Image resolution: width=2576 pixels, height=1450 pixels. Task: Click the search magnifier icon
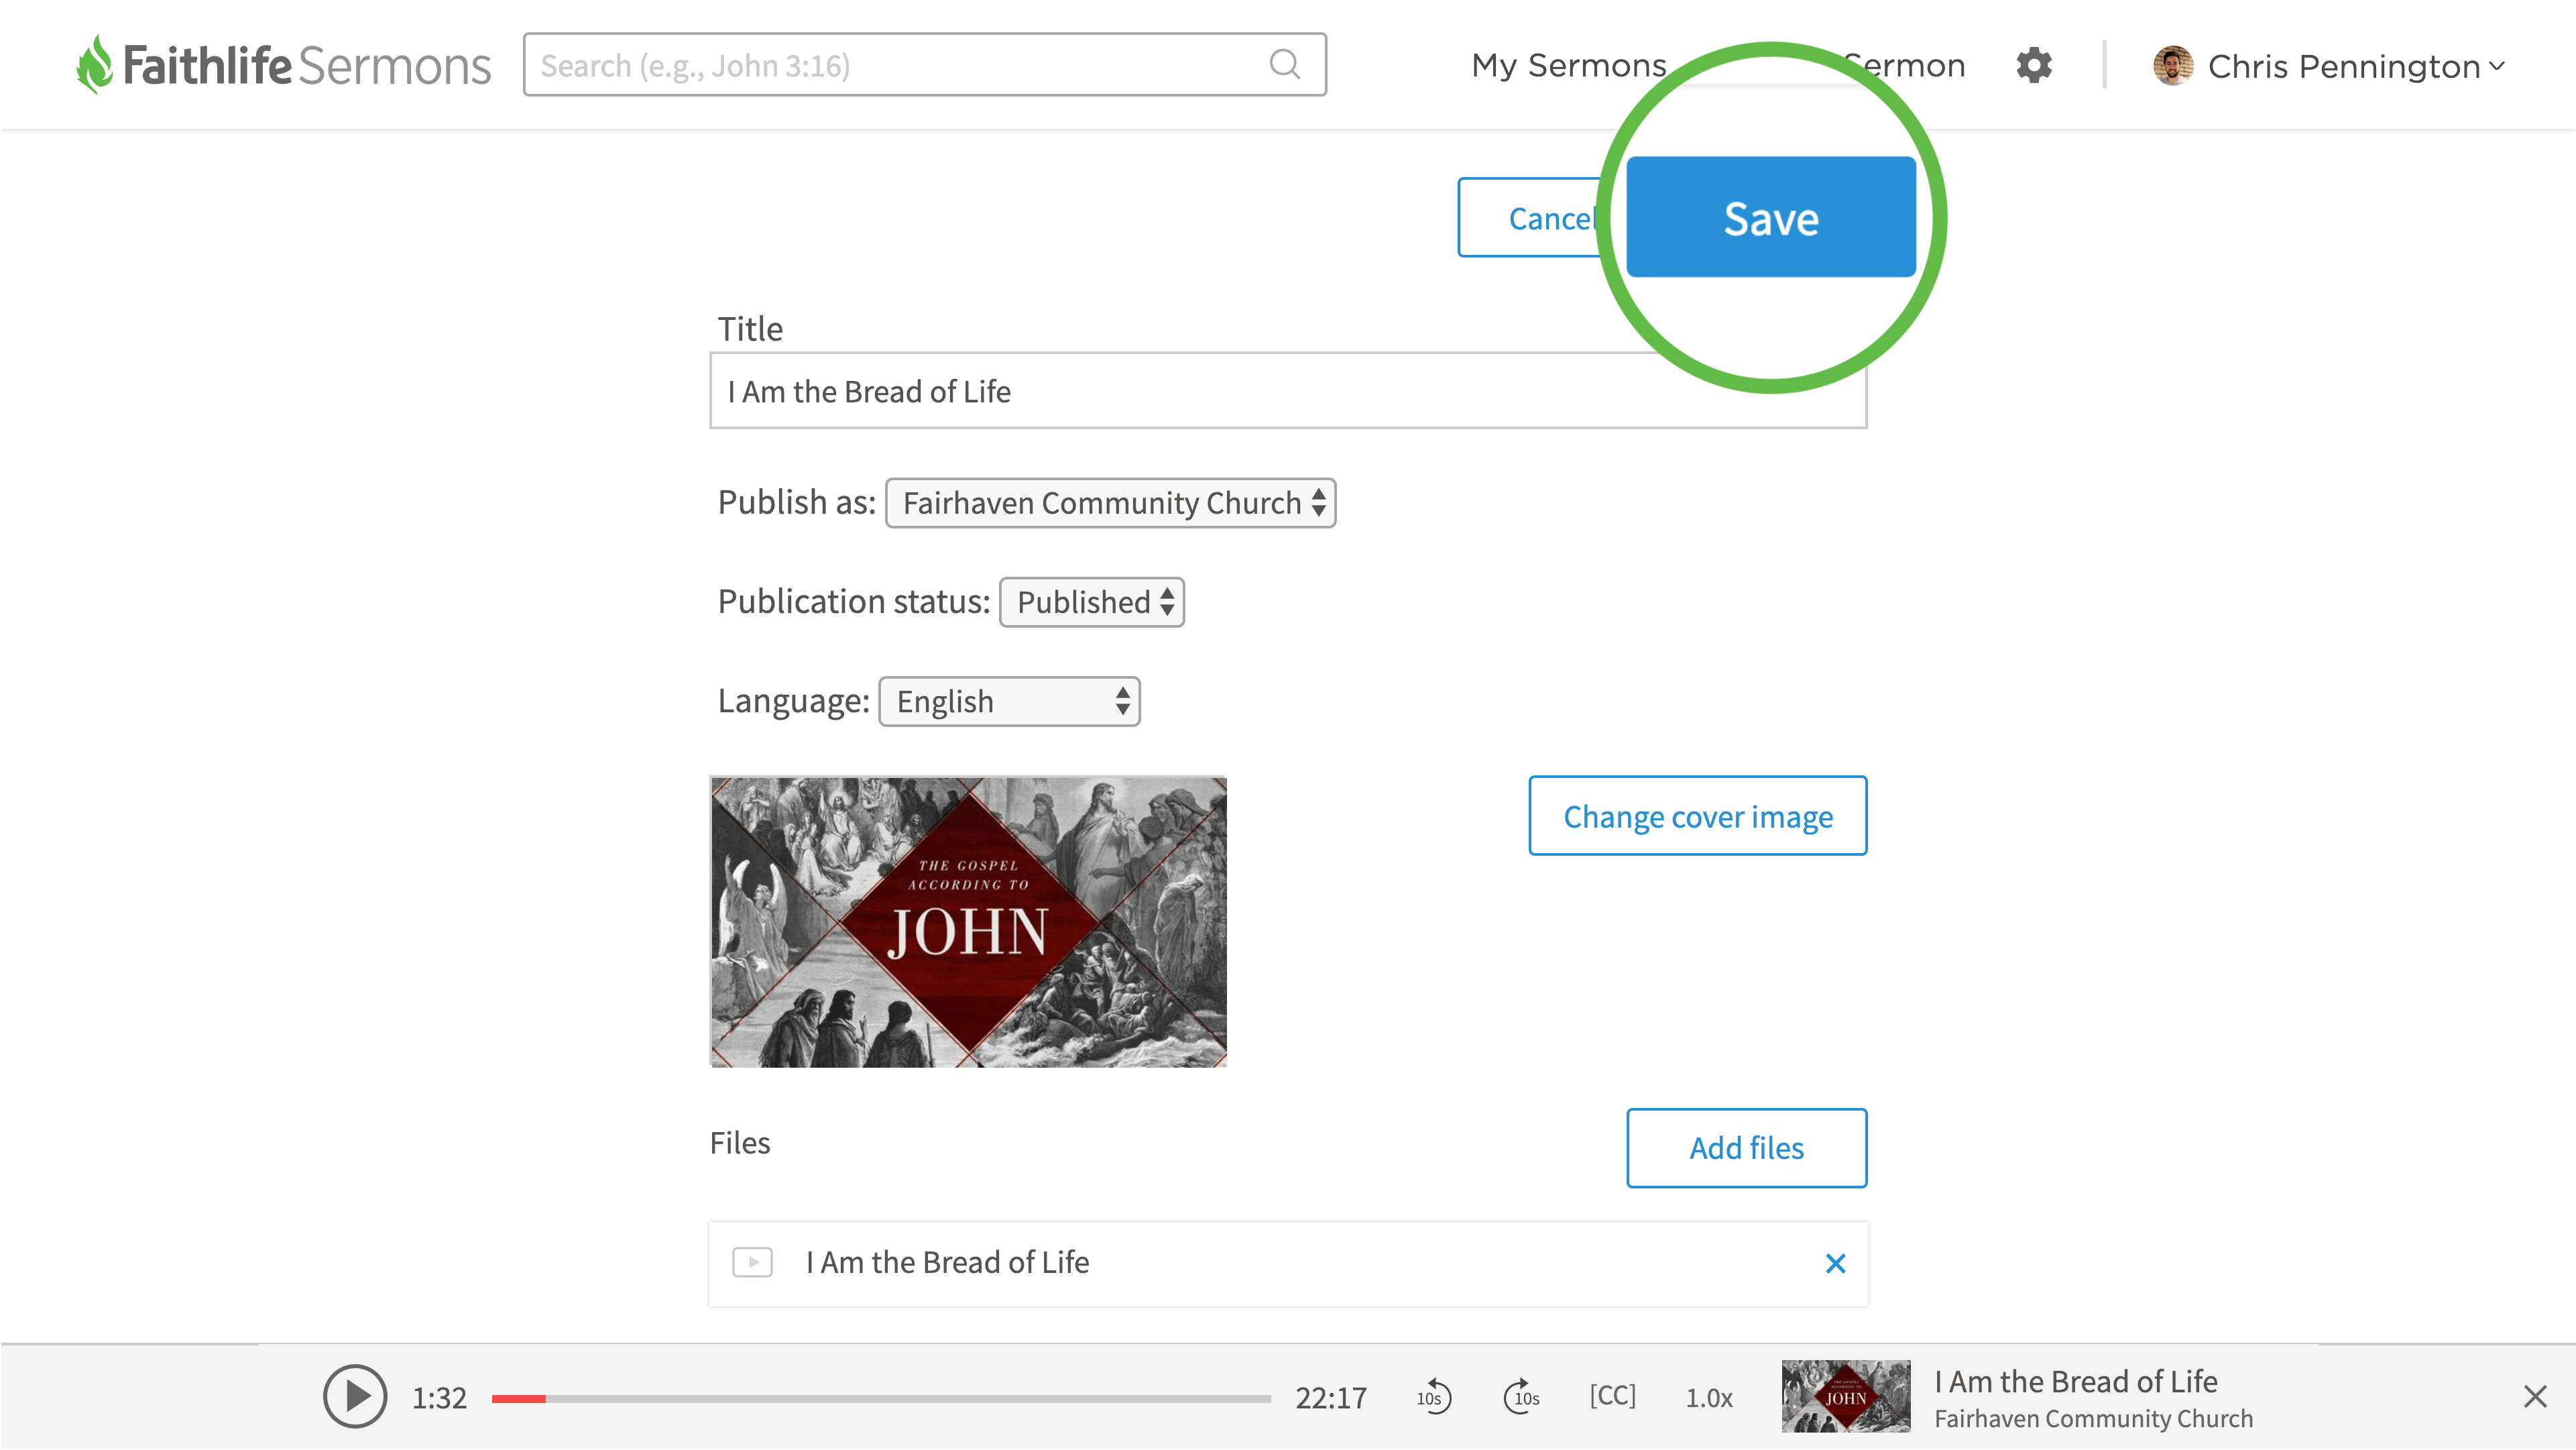[1284, 65]
